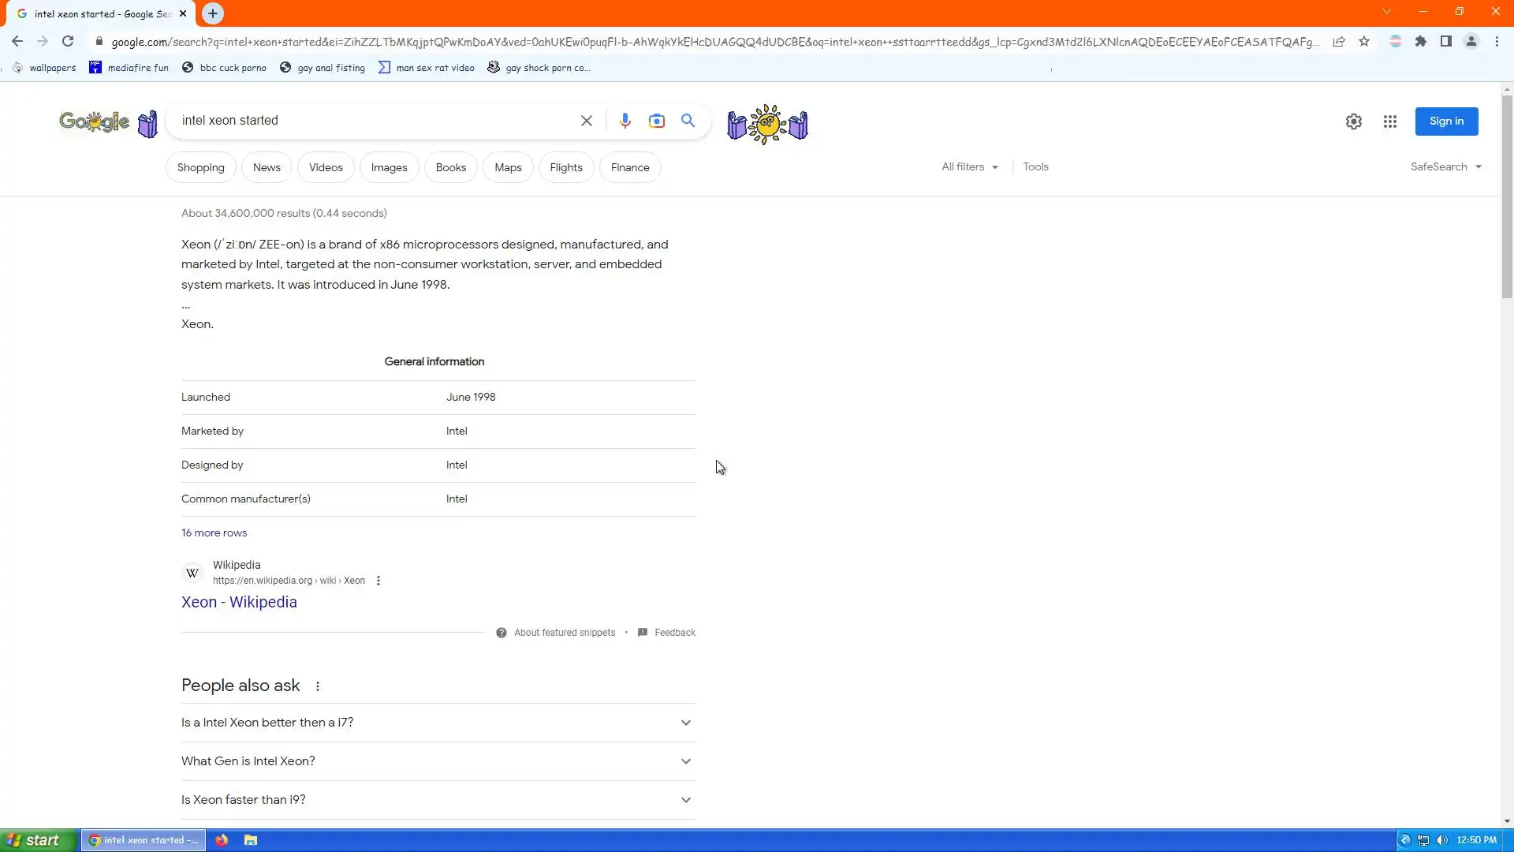Open Google apps grid icon
Screen dimensions: 1514x852
(1389, 121)
